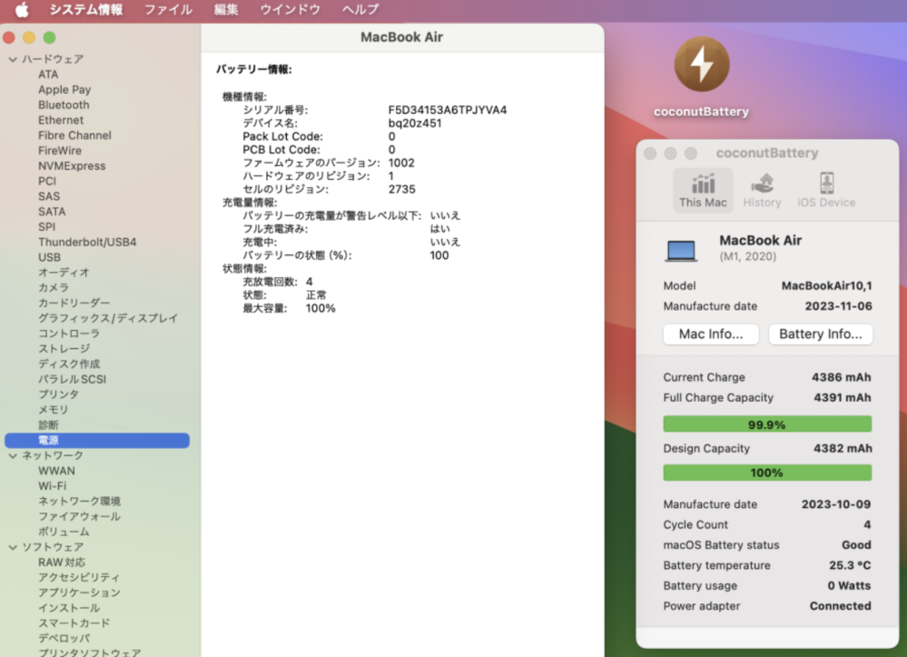The image size is (907, 657).
Task: Select メモリ in the sidebar
Action: pyautogui.click(x=54, y=409)
